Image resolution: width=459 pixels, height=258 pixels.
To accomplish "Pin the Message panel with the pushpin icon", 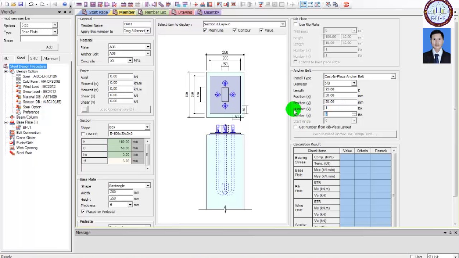I will pyautogui.click(x=450, y=233).
